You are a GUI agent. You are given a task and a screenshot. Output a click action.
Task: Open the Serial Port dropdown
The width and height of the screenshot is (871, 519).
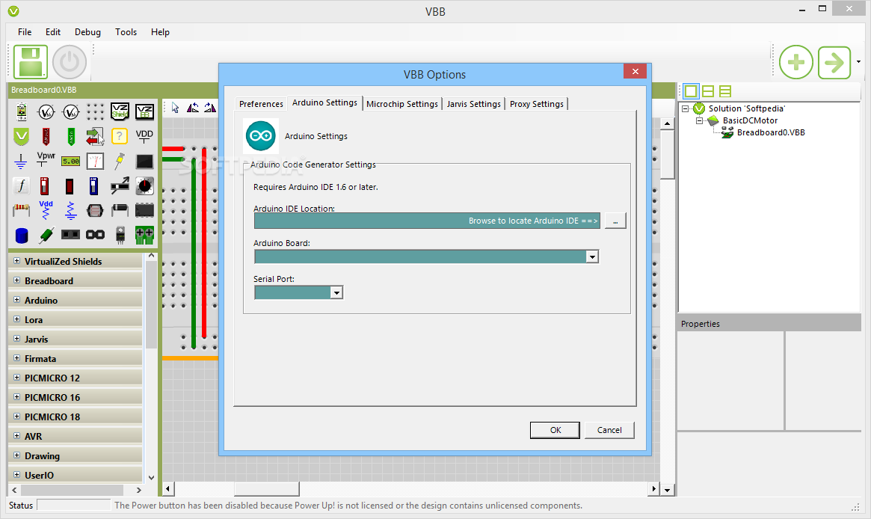336,293
